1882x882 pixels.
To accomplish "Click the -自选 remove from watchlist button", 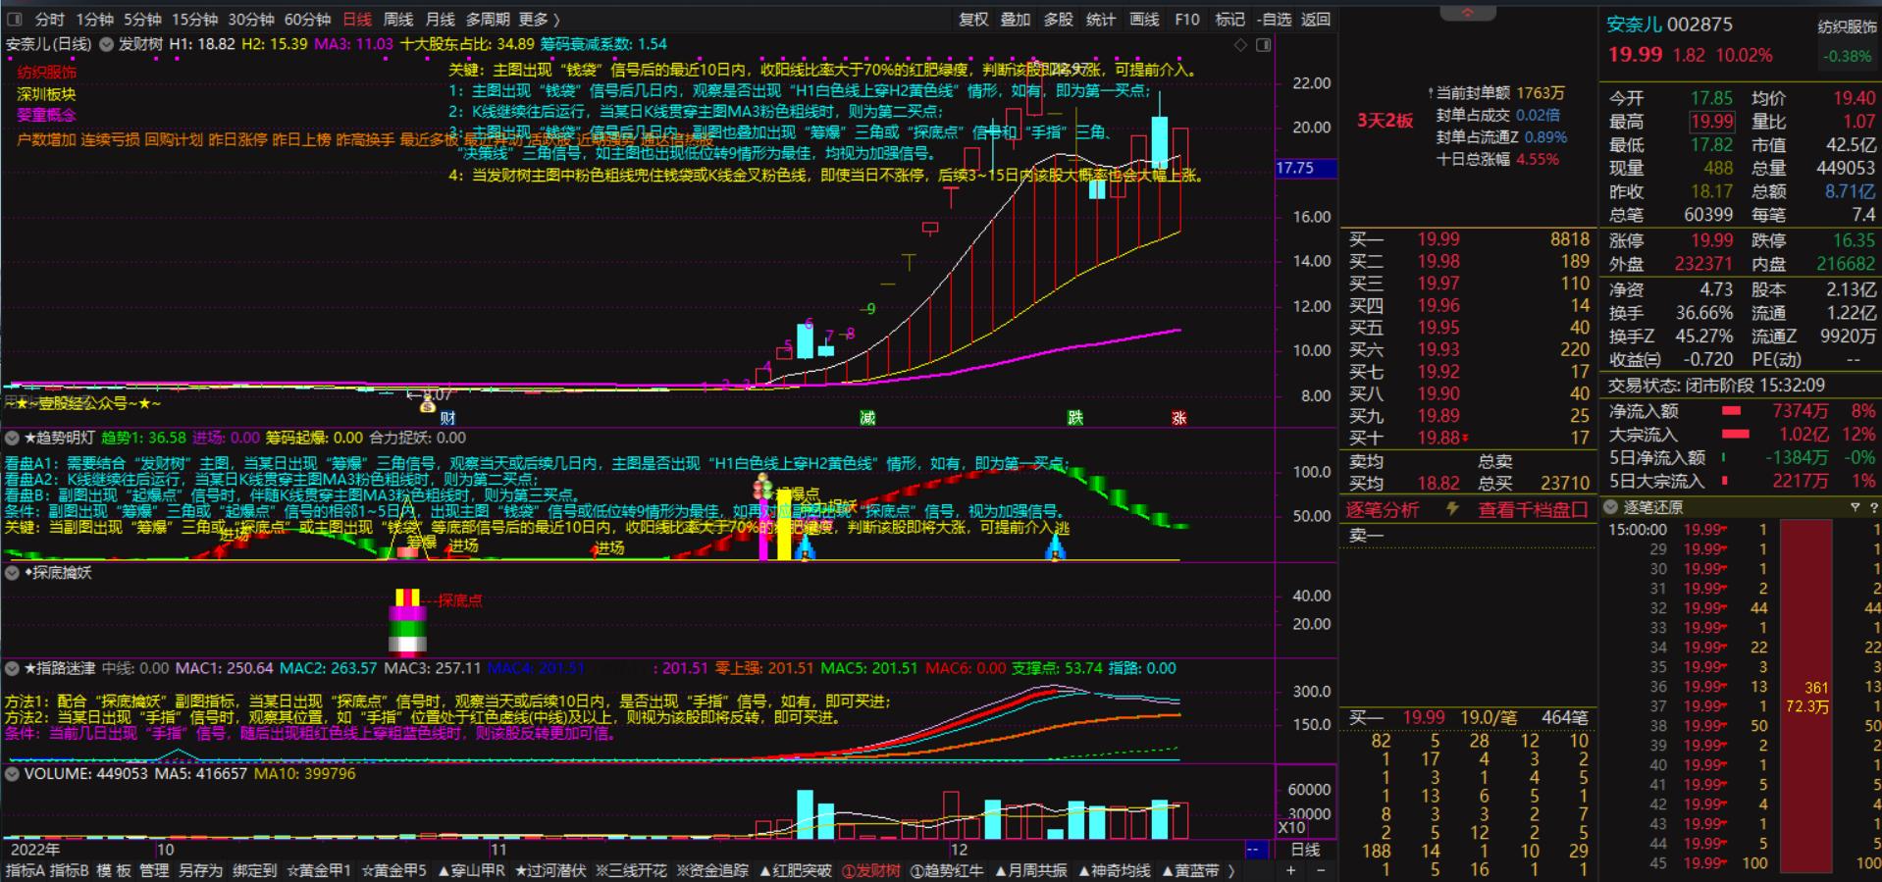I will tap(1274, 19).
